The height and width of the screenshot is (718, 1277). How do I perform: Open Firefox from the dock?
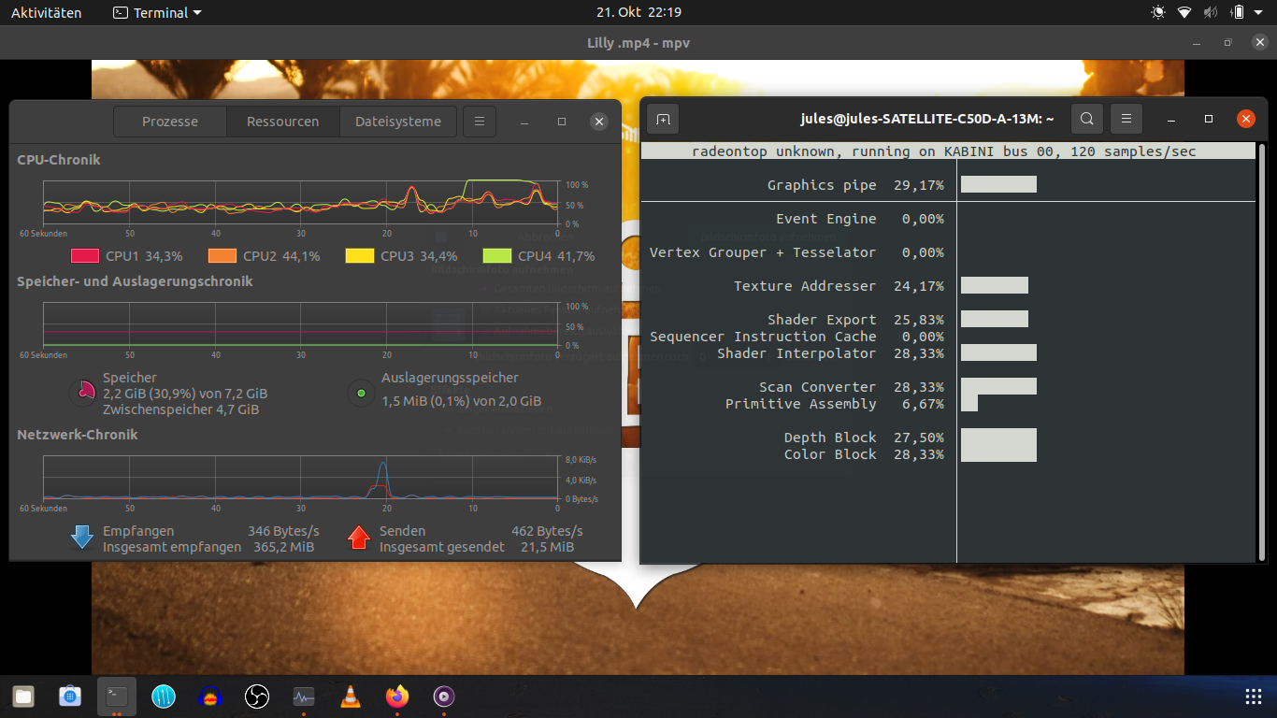(x=397, y=696)
